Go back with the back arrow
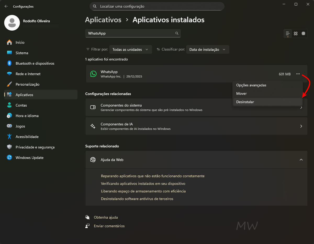Screen dimensions: 314x244 point(6,6)
